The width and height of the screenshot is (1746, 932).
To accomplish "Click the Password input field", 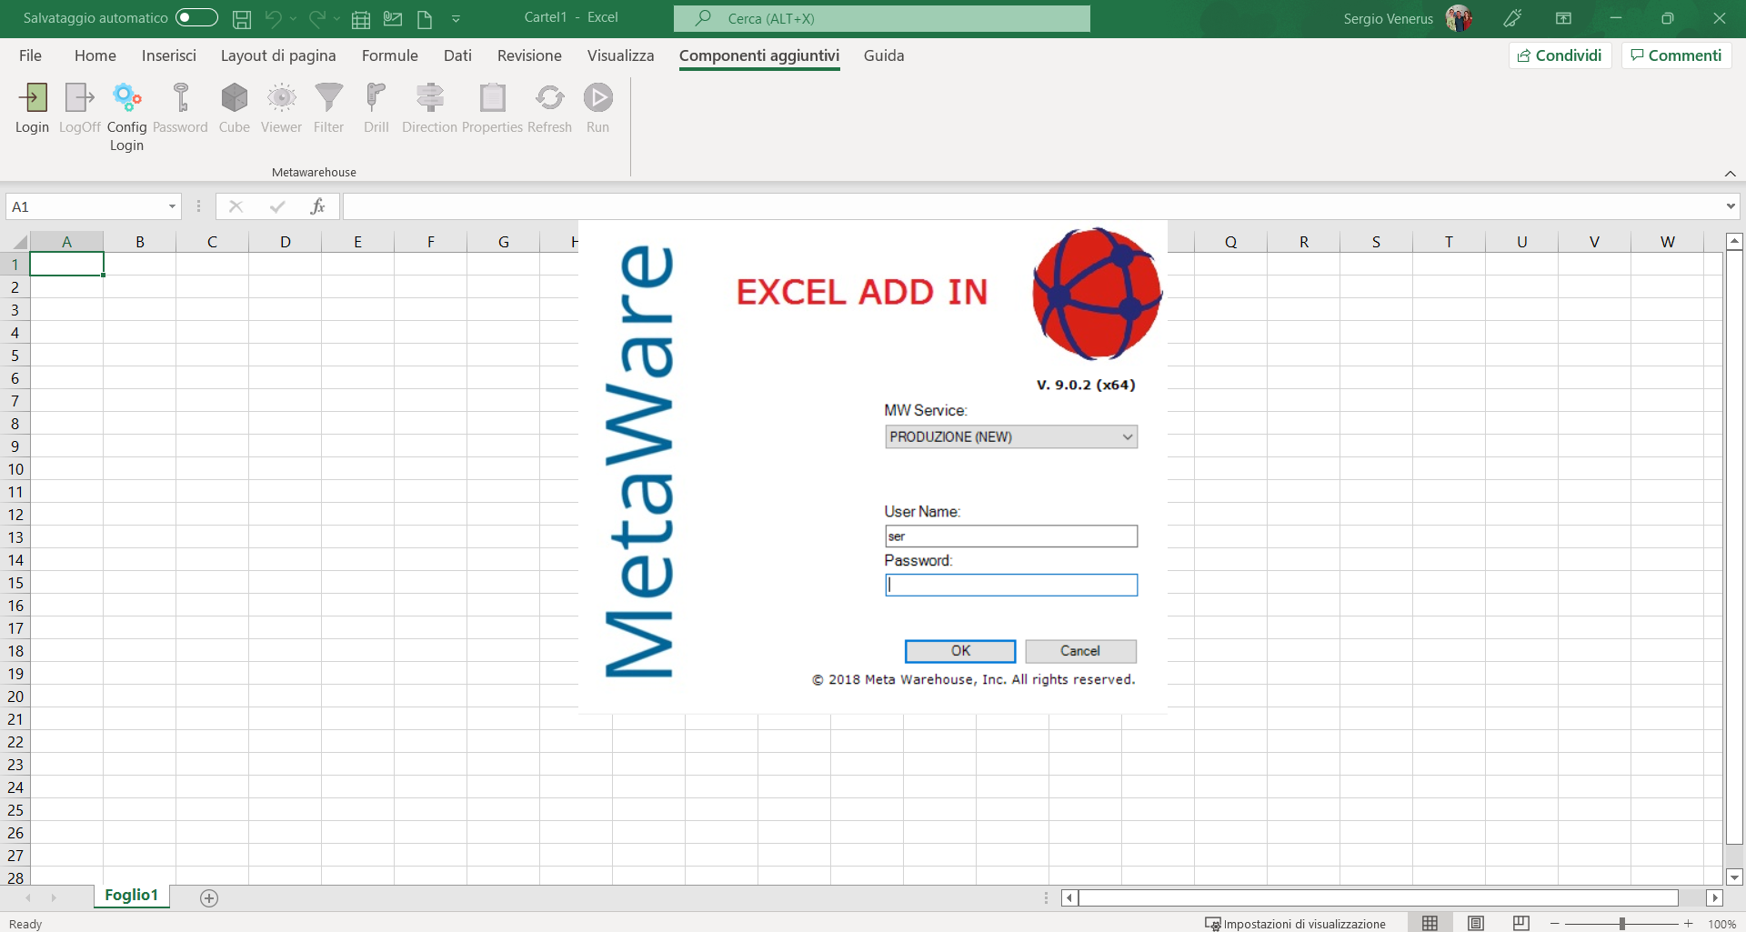I will [x=1011, y=585].
